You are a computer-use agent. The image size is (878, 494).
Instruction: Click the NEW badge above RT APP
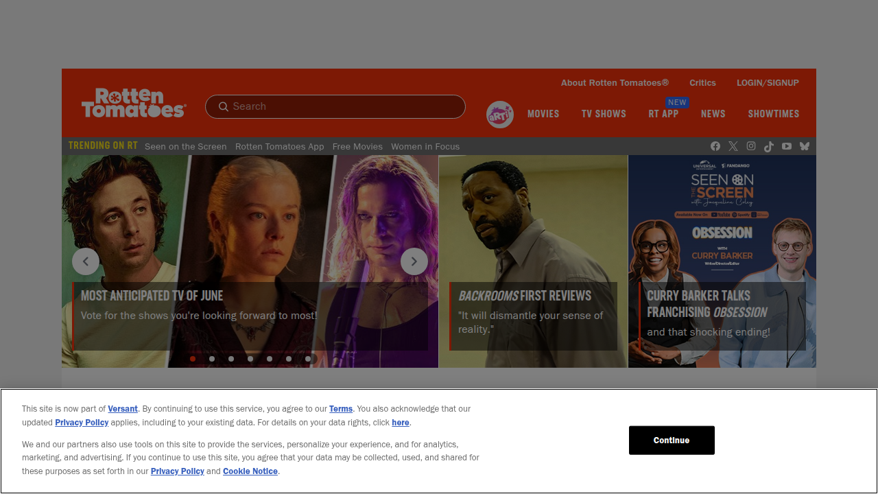point(677,102)
